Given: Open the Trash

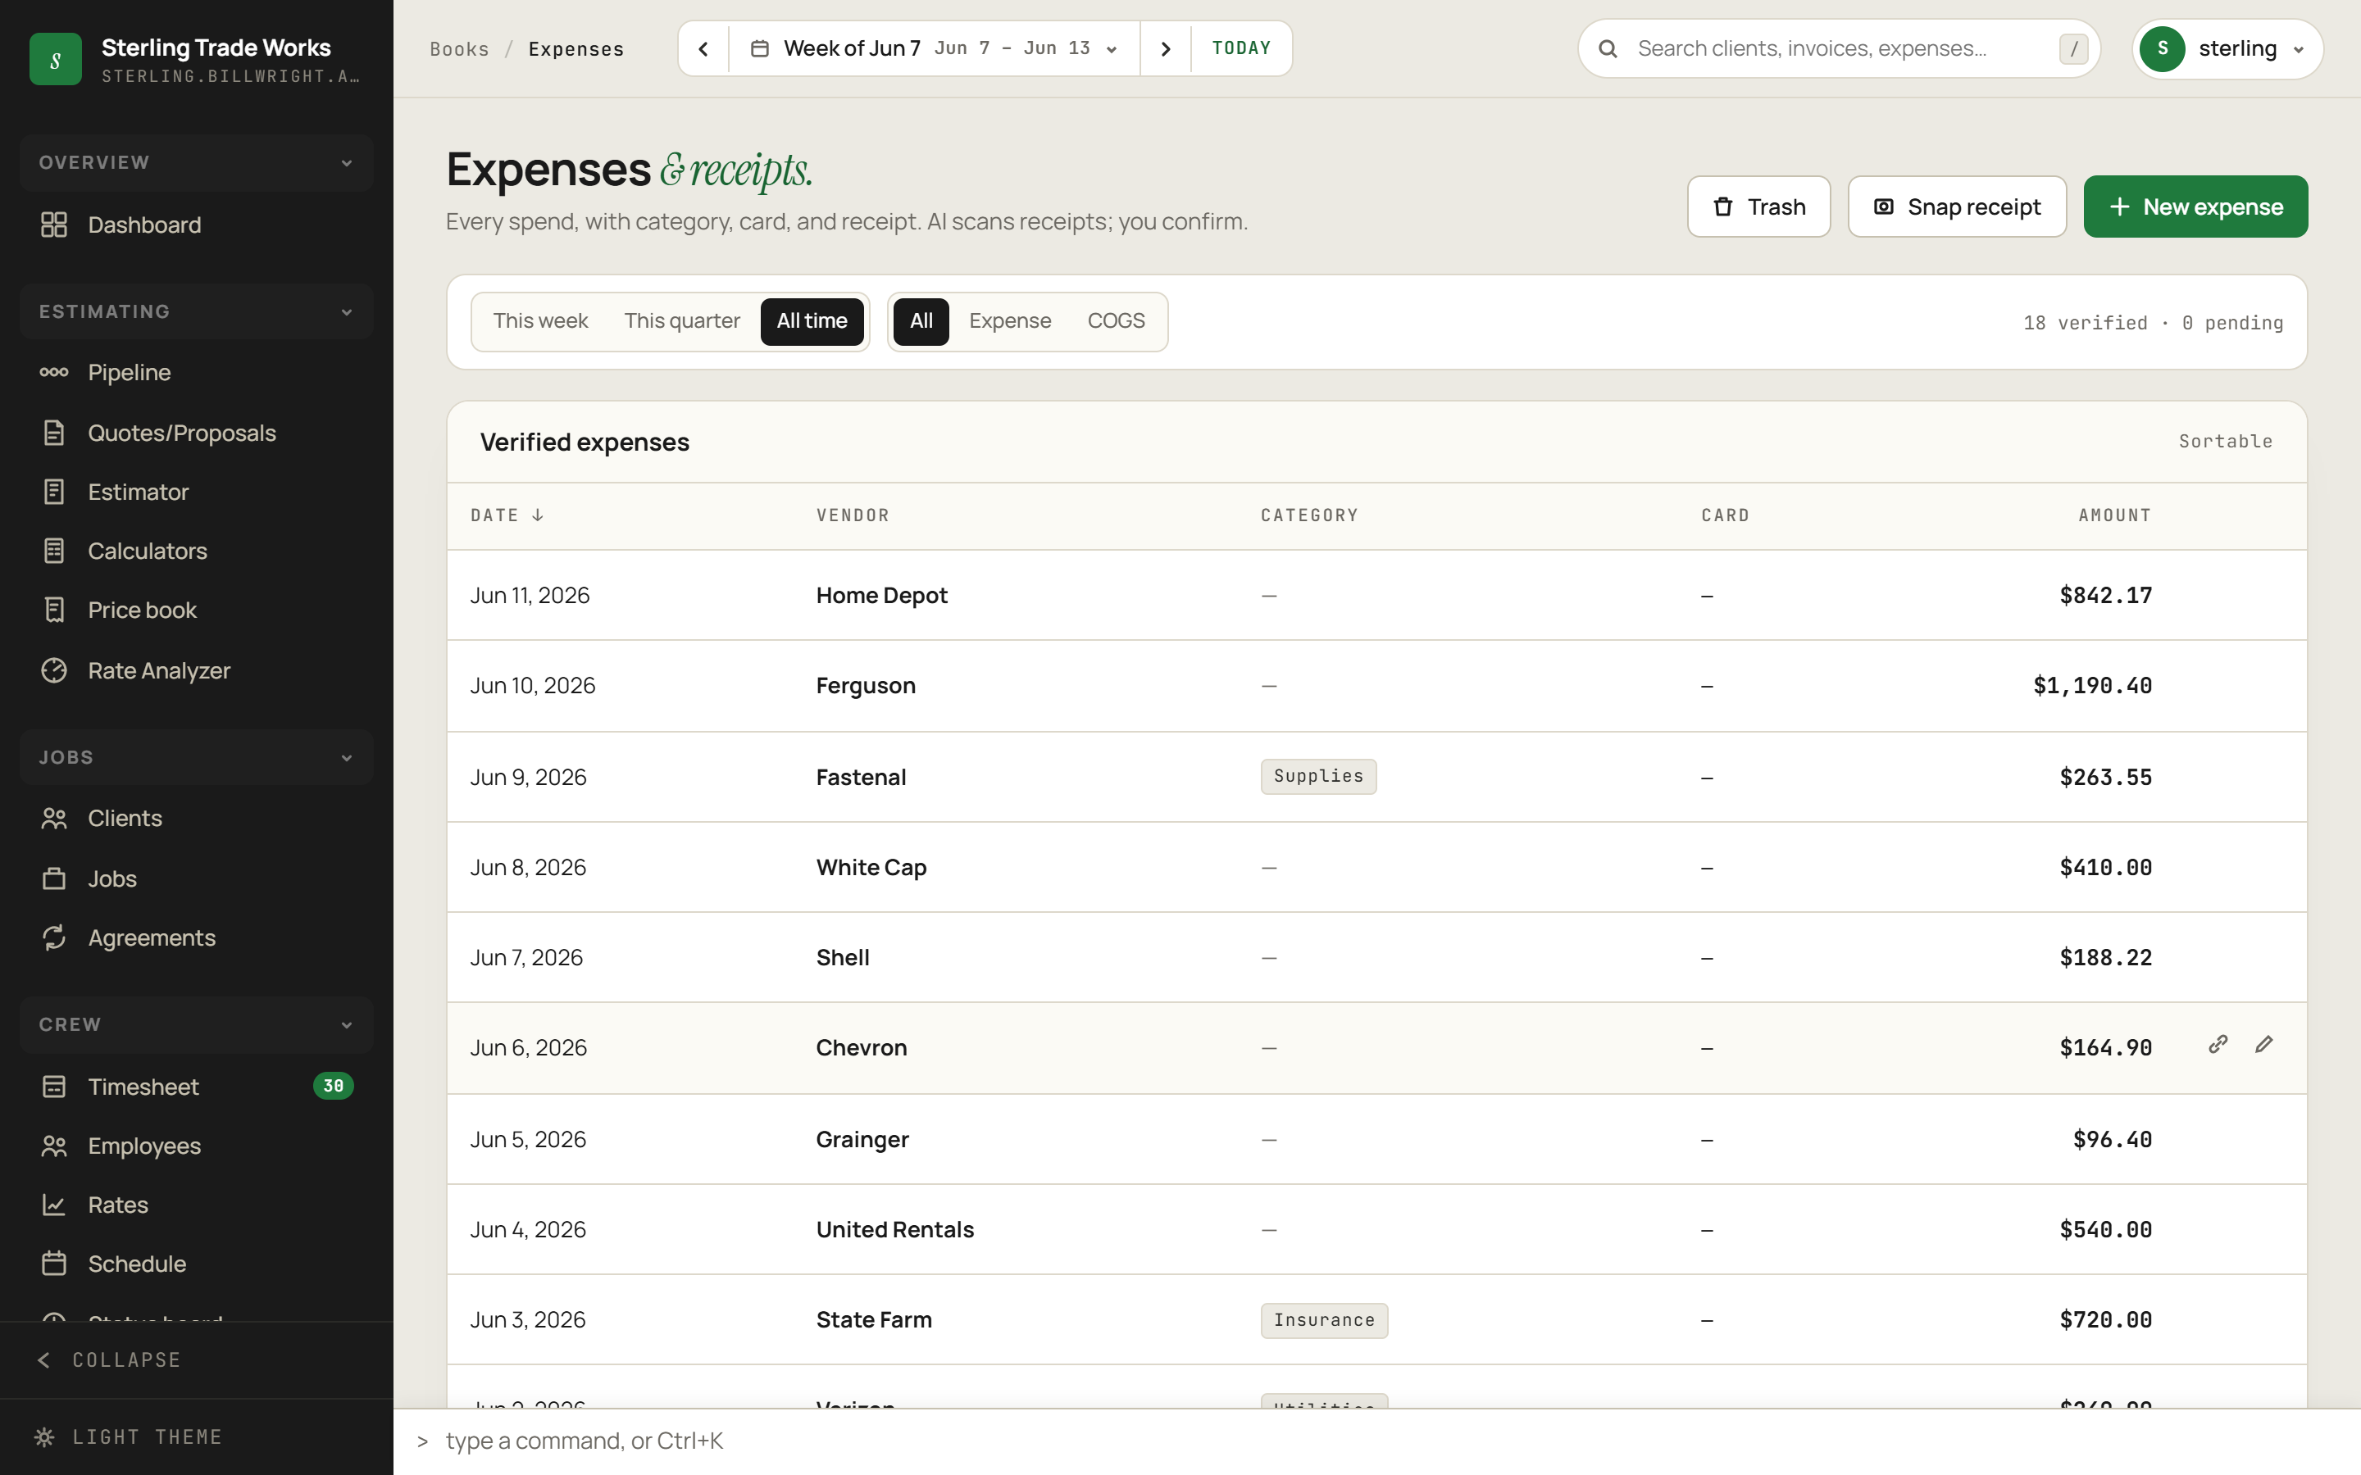Looking at the screenshot, I should click(1759, 206).
